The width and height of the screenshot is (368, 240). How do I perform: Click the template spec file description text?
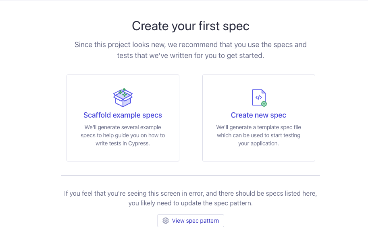(258, 135)
